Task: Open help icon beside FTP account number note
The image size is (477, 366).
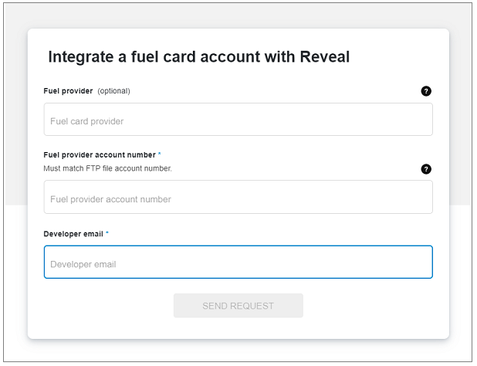Action: (426, 169)
